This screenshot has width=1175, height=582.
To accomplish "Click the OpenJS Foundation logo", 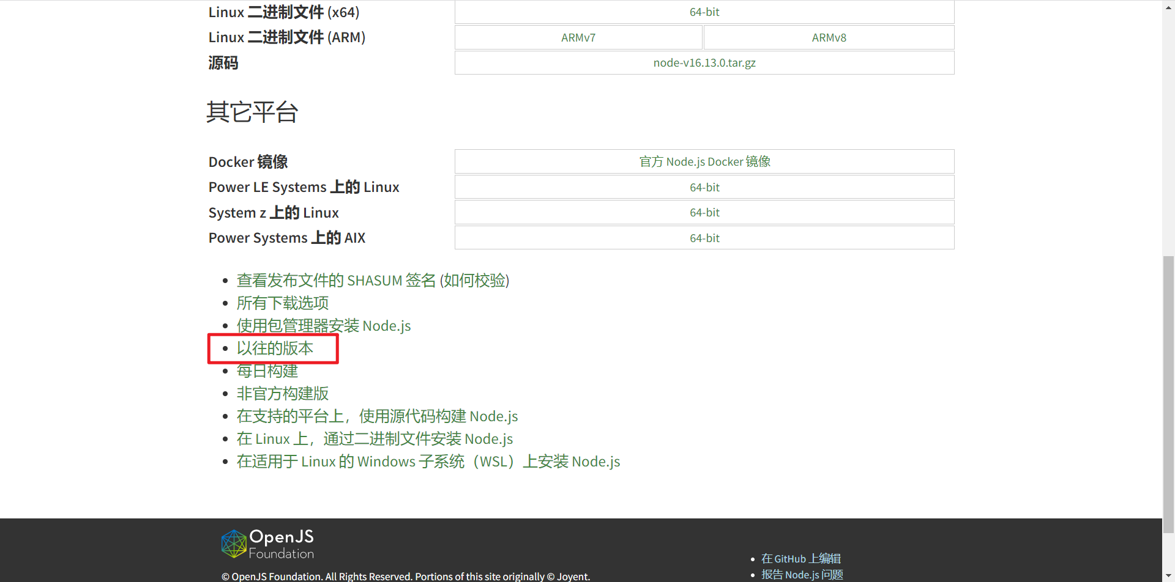I will click(x=267, y=544).
